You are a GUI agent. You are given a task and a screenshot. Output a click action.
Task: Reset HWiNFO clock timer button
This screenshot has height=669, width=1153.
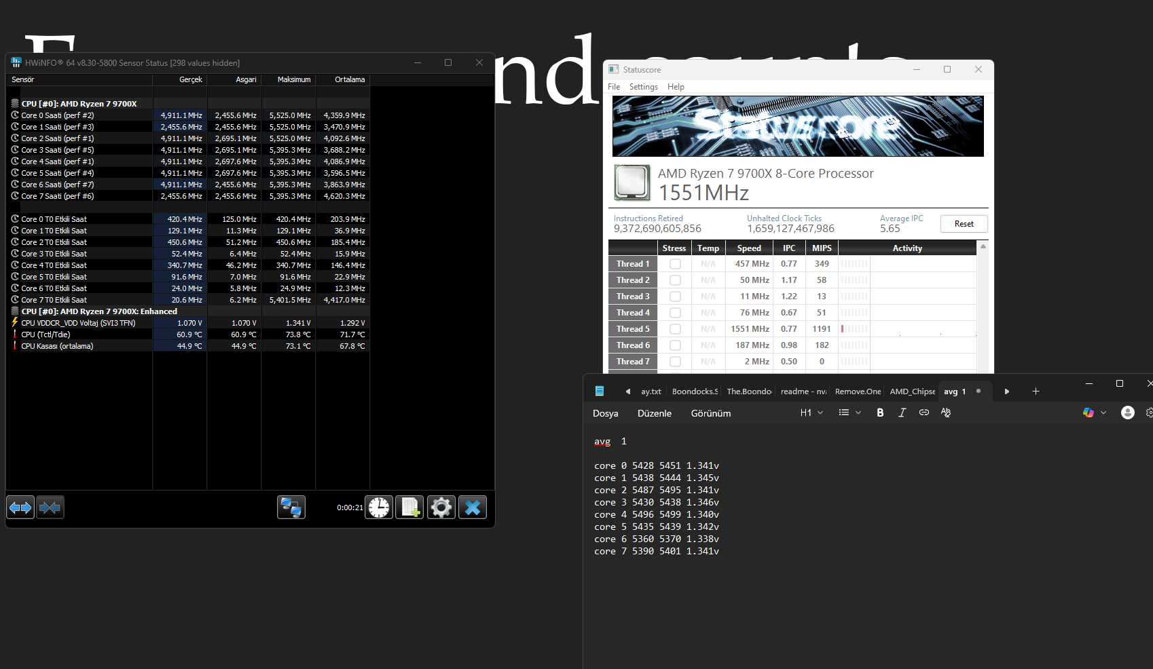379,508
